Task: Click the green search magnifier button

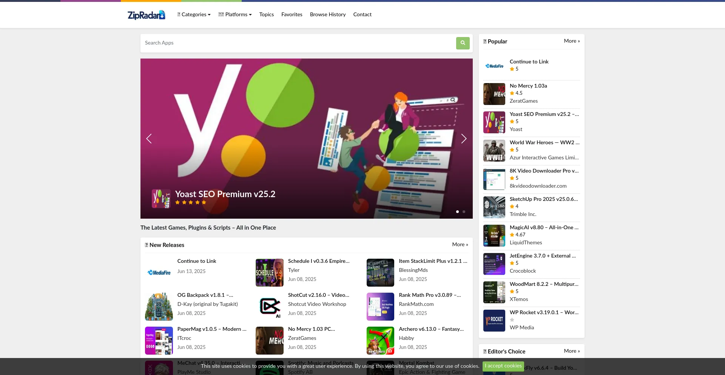Action: (463, 43)
